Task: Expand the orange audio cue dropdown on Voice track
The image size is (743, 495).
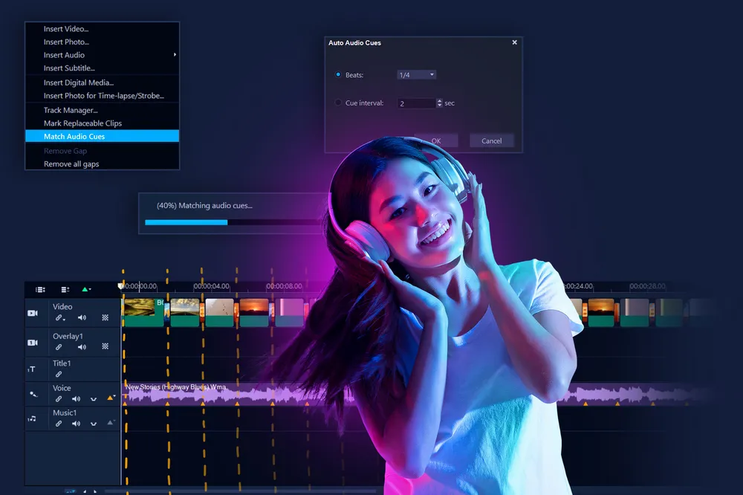Action: coord(111,398)
